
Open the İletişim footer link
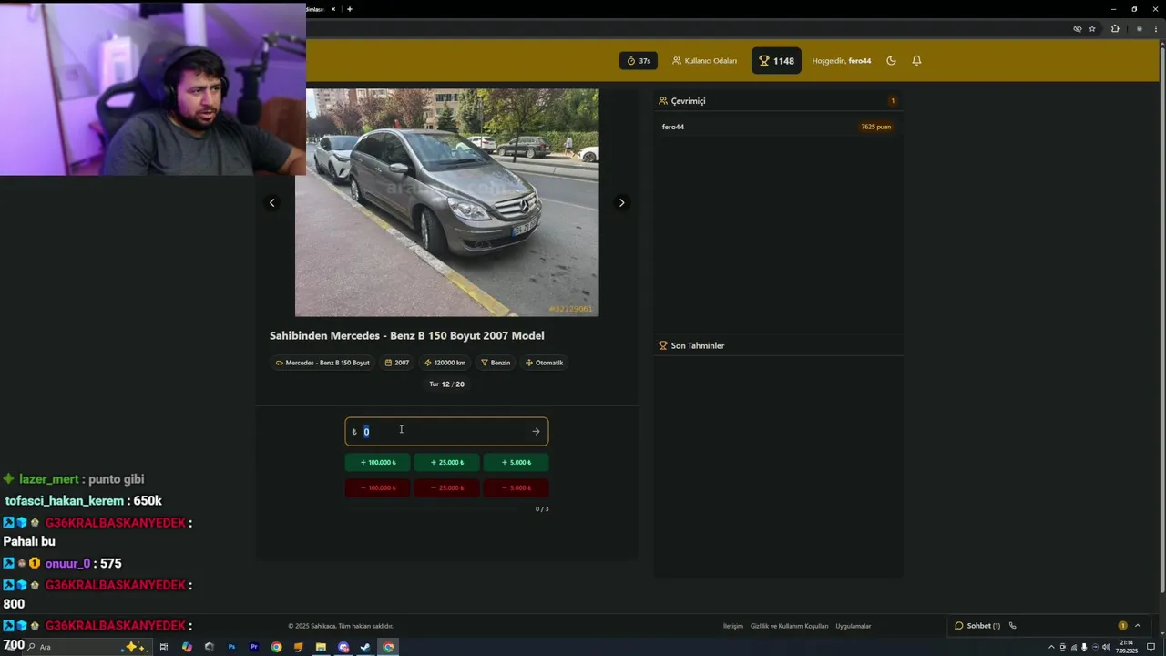[733, 626]
